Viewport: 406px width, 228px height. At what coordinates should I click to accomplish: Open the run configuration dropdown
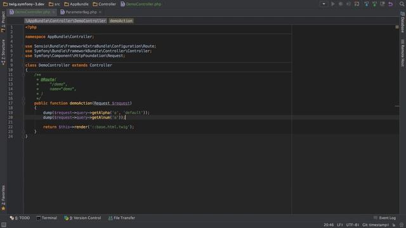point(324,4)
